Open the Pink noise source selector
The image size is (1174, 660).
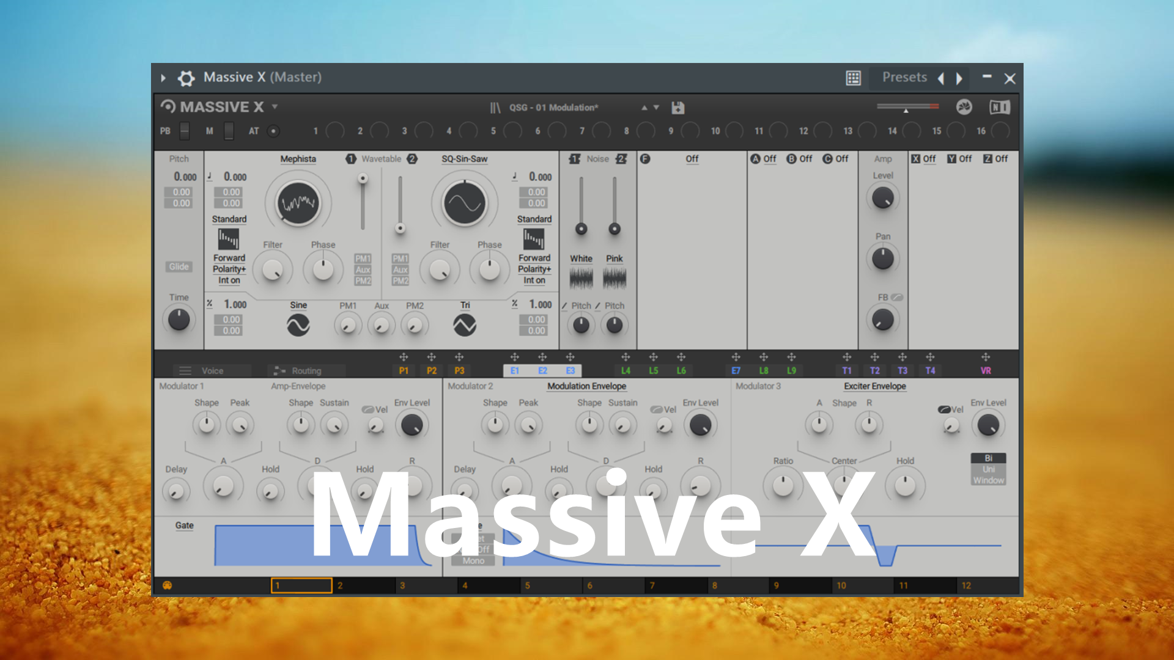coord(615,259)
